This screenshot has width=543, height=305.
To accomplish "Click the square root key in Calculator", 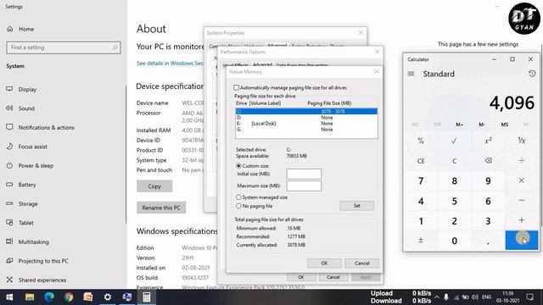I will tap(455, 141).
